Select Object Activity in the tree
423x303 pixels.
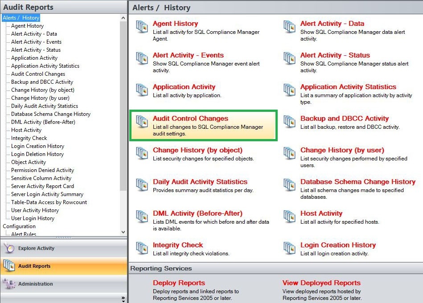tap(29, 162)
